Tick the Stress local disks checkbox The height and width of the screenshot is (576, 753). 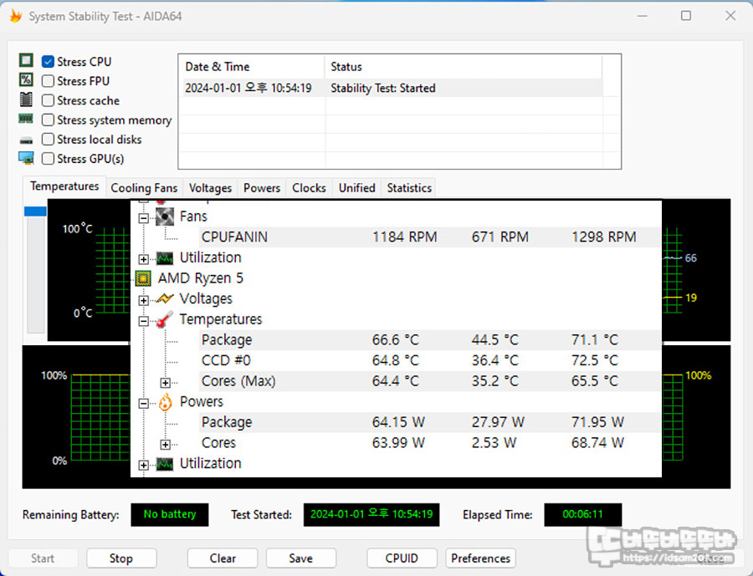click(x=48, y=140)
